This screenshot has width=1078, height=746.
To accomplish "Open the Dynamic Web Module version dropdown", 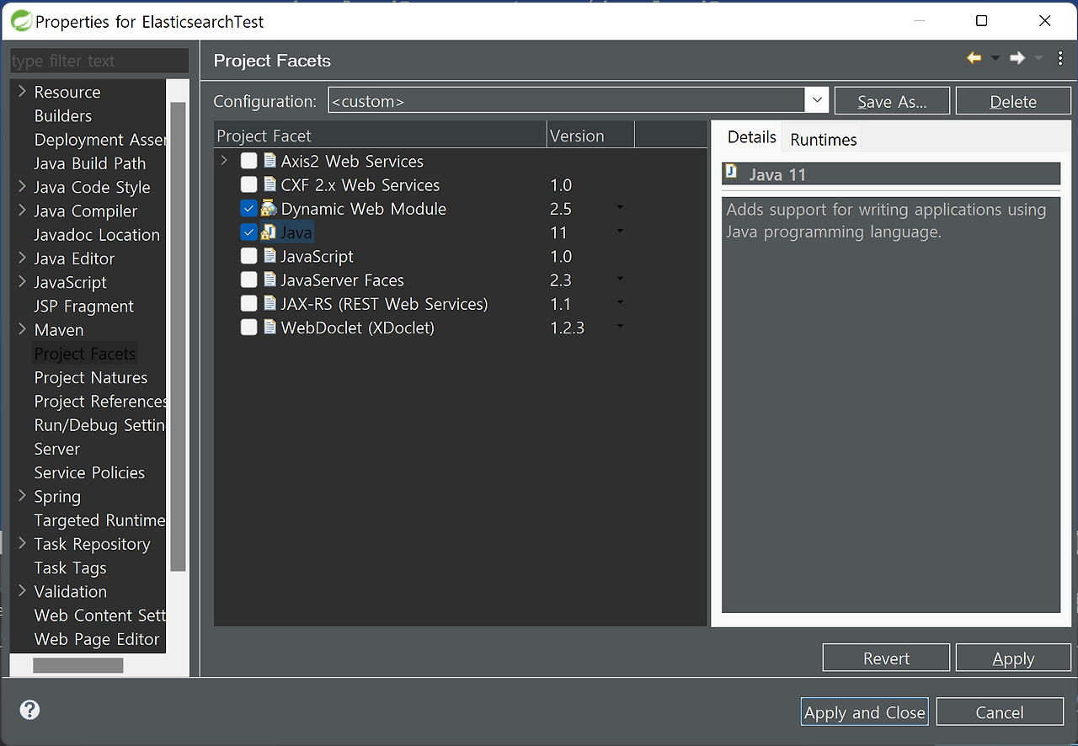I will [620, 208].
